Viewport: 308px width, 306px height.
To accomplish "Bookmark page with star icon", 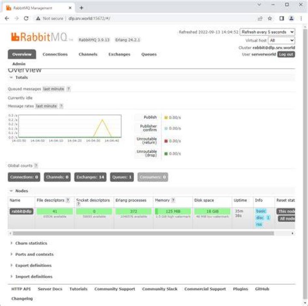I will [x=270, y=18].
